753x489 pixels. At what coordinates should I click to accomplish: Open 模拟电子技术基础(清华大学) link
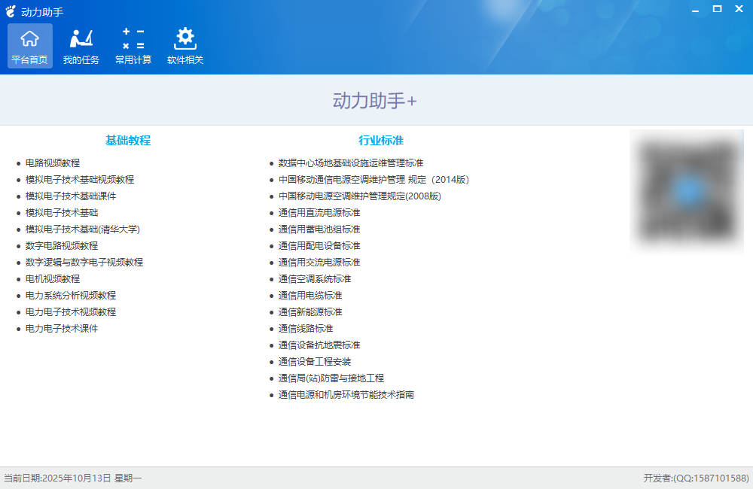83,229
